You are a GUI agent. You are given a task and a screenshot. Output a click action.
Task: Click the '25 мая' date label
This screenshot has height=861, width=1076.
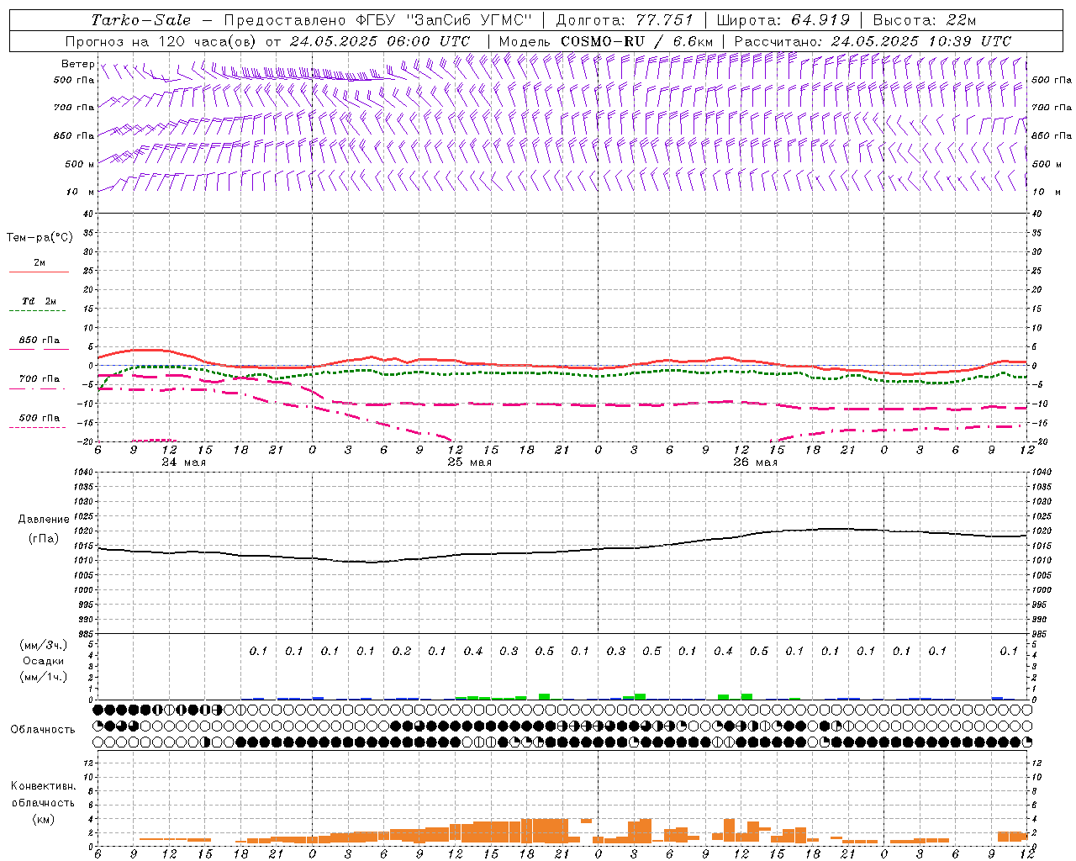pyautogui.click(x=470, y=462)
